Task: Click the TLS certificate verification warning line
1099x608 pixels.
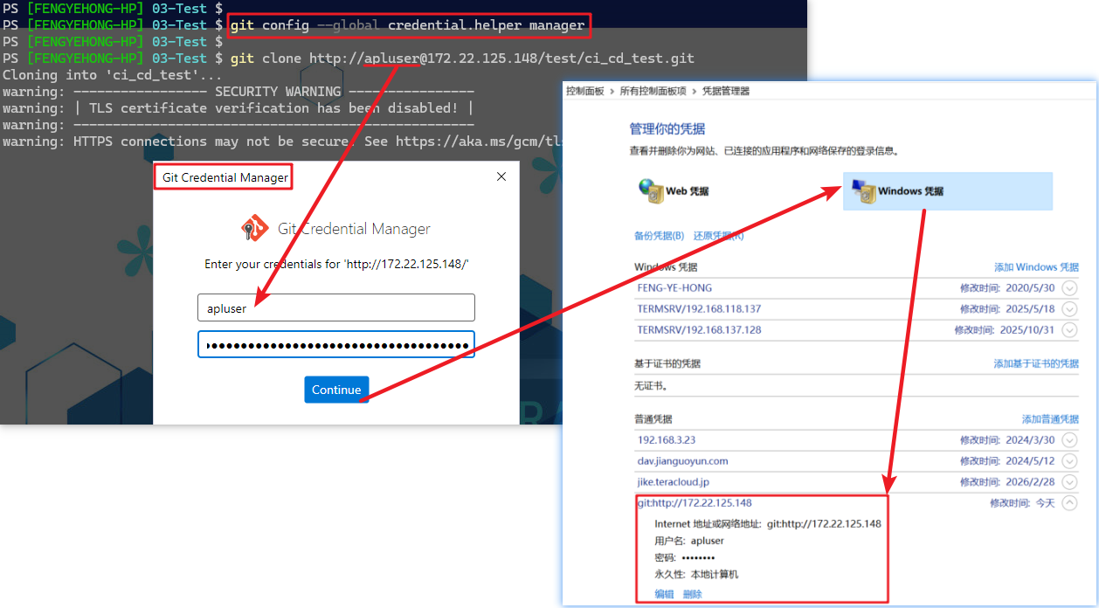Action: click(x=238, y=108)
